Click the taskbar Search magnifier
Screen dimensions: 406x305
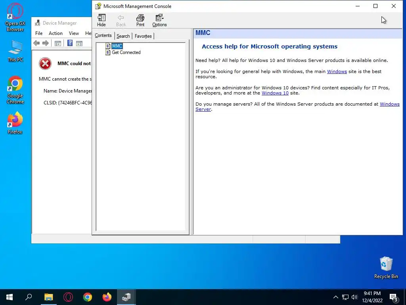[x=29, y=297]
